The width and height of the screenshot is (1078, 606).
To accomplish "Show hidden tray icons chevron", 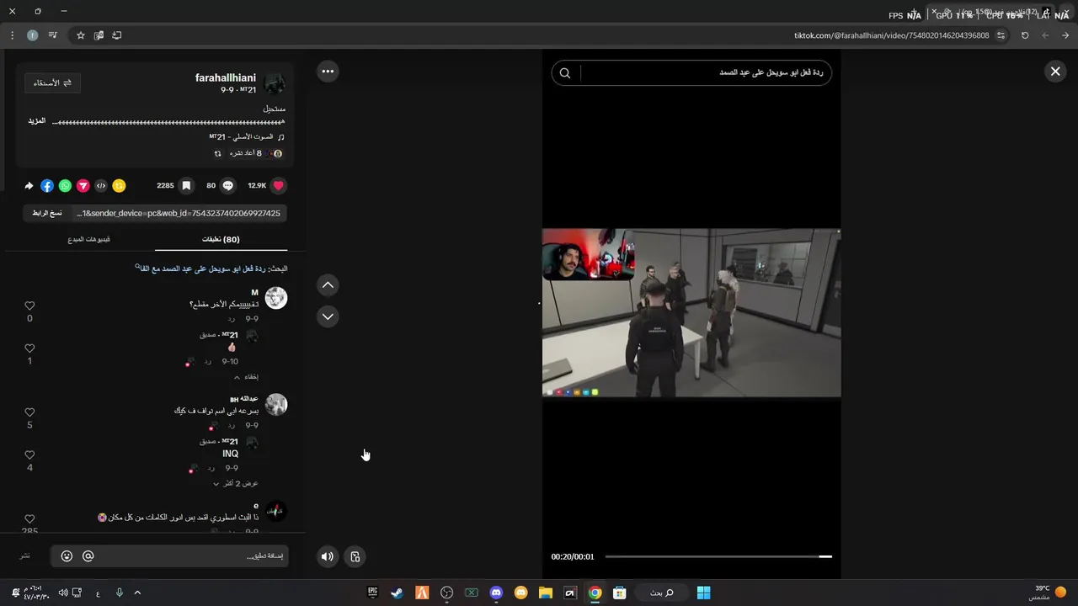I will (x=137, y=593).
